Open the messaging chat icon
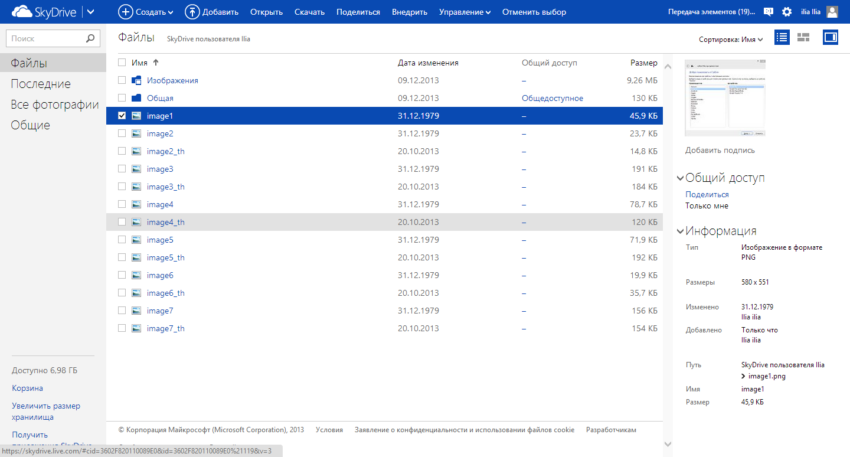 [768, 12]
